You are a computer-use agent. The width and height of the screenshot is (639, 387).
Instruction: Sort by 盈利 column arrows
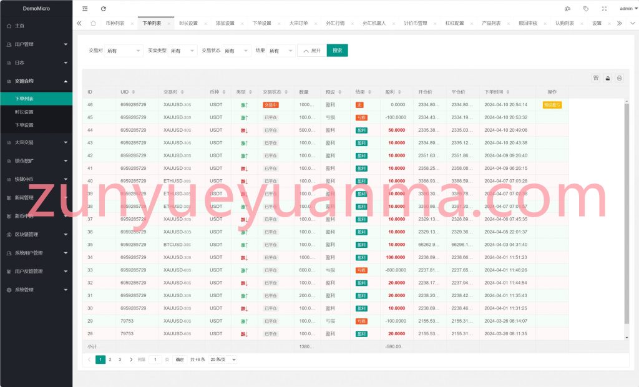(x=399, y=92)
